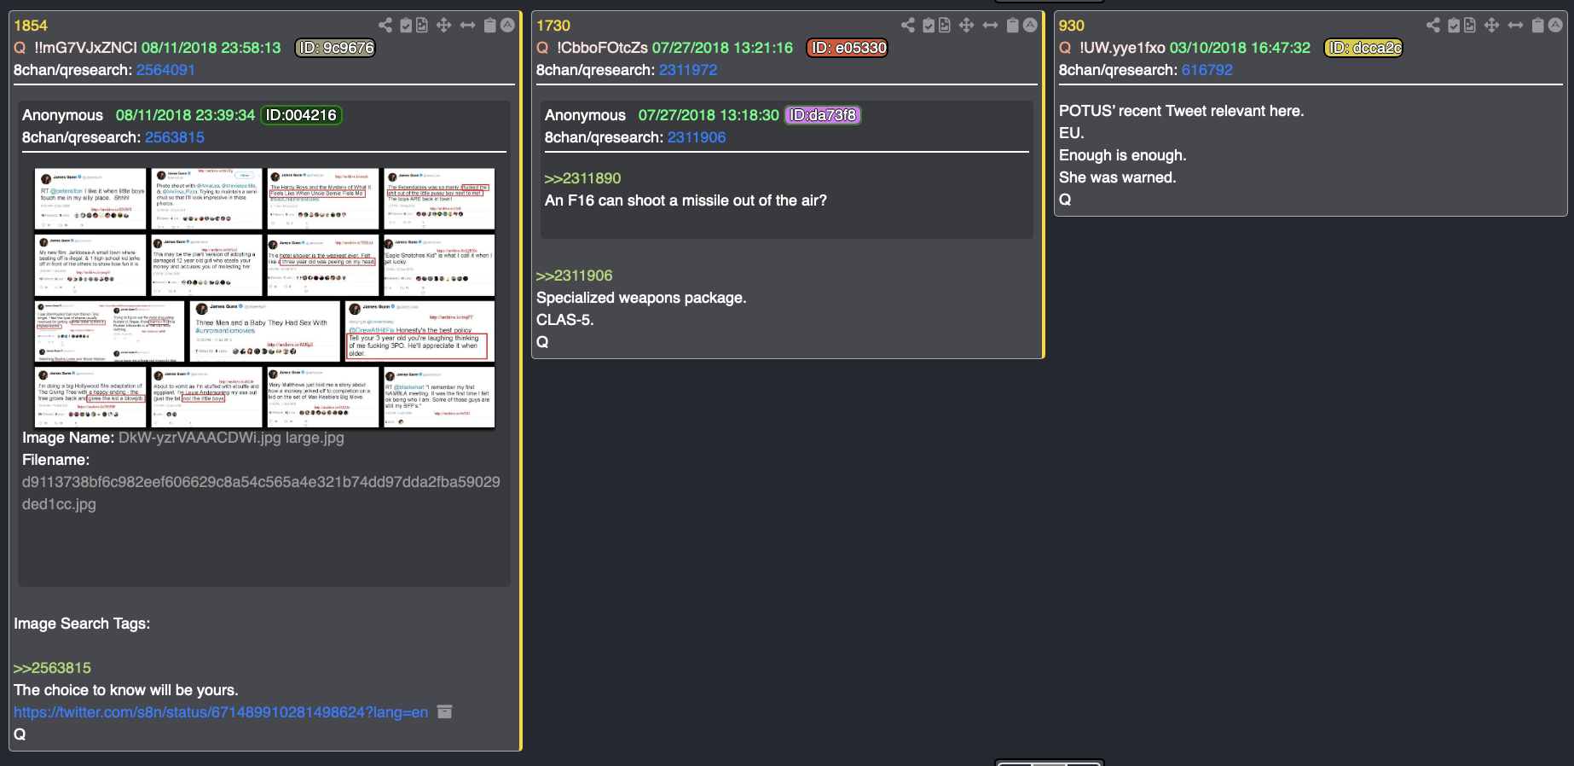Click the Image Search Tags label

click(x=82, y=624)
